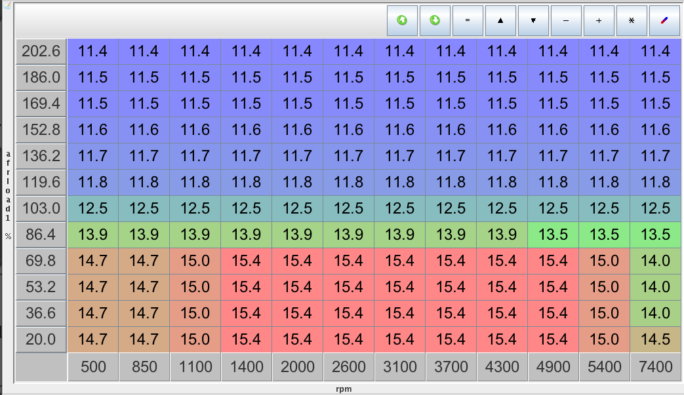684x395 pixels.
Task: Select the 2600 rpm axis bin
Action: point(348,367)
